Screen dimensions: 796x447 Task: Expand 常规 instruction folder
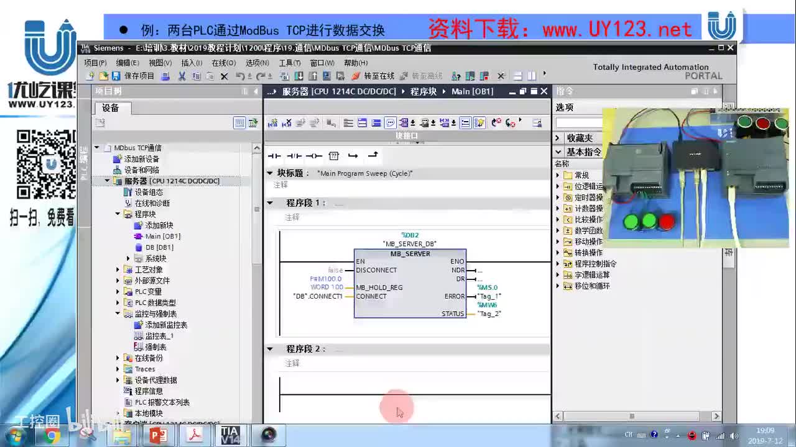pyautogui.click(x=558, y=175)
